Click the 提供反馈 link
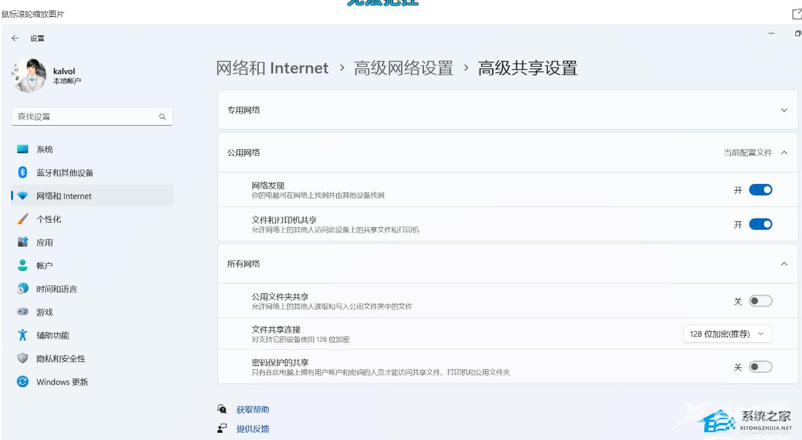Image resolution: width=802 pixels, height=440 pixels. (253, 430)
